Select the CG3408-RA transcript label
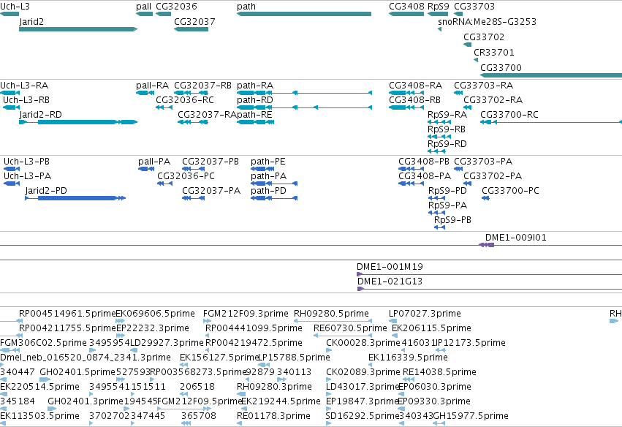Viewport: 622px width, 427px height. (x=416, y=86)
